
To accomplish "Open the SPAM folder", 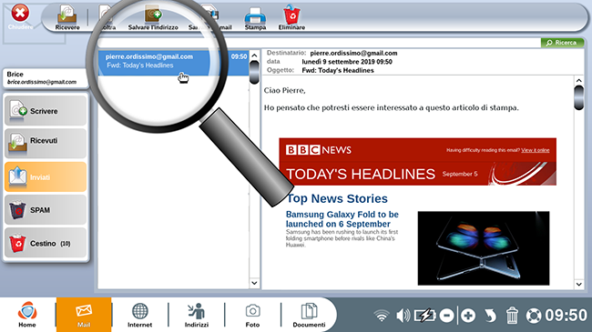I will [46, 210].
